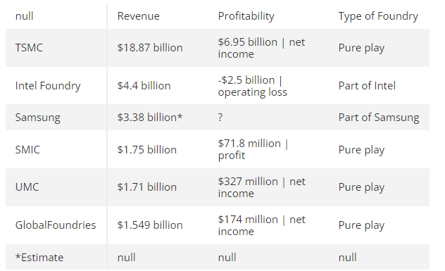This screenshot has width=445, height=271.
Task: Select the Revenue column header
Action: point(138,16)
